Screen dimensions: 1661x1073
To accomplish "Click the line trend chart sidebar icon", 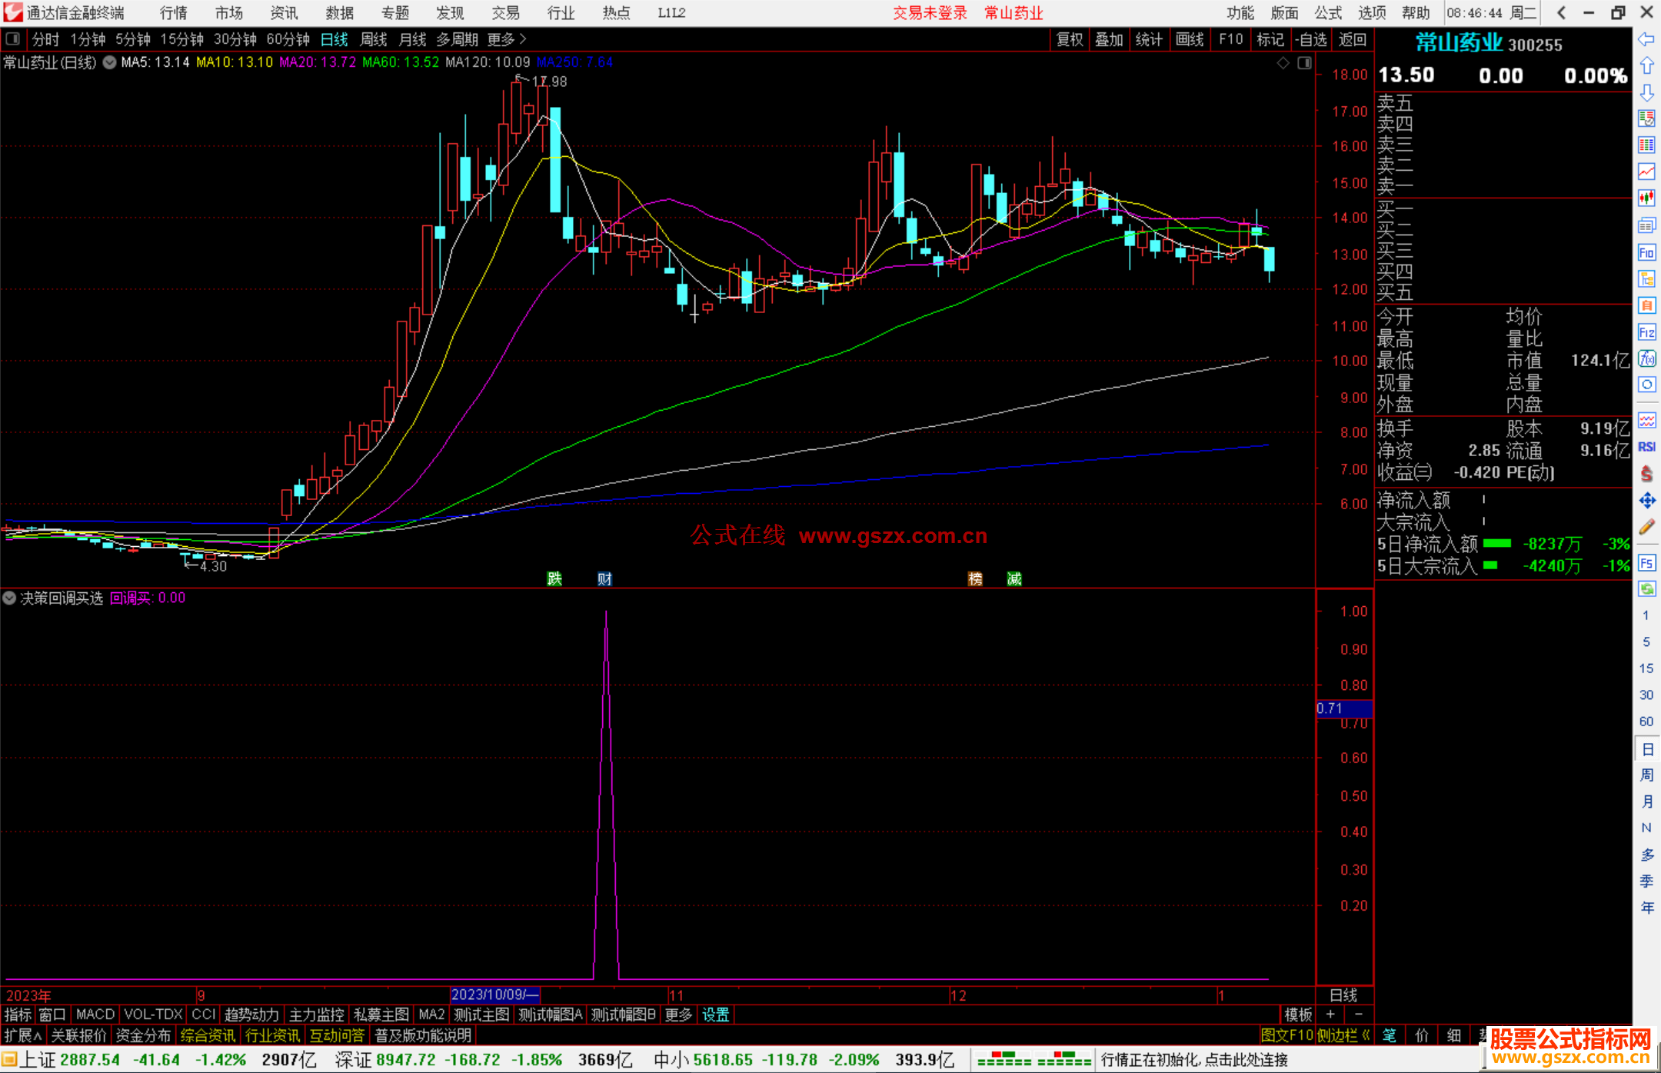I will click(x=1646, y=172).
